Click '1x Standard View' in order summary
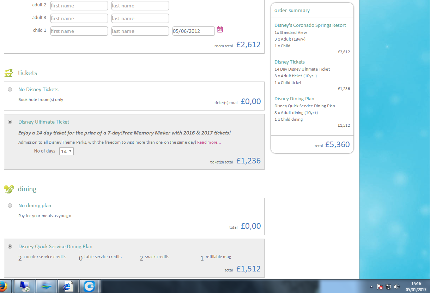Viewport: 430px width, 293px height. click(291, 32)
